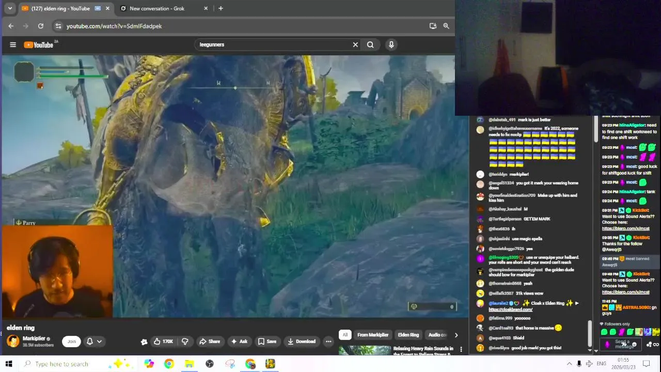
Task: Go to the YouTube home logo
Action: tap(39, 44)
